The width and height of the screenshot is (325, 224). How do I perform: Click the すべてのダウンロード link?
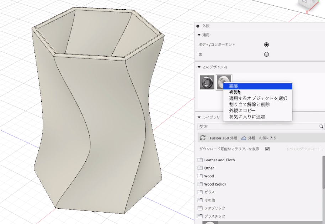tap(304, 149)
